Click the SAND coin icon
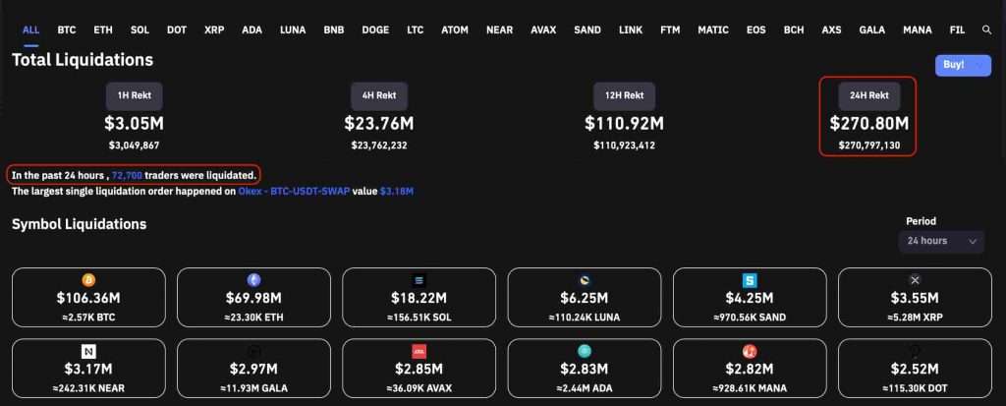The width and height of the screenshot is (1006, 406). click(x=750, y=280)
